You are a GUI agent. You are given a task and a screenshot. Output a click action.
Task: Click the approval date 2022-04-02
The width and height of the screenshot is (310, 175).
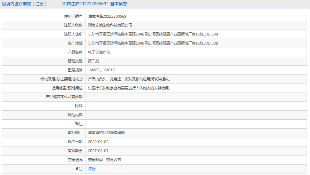98,142
